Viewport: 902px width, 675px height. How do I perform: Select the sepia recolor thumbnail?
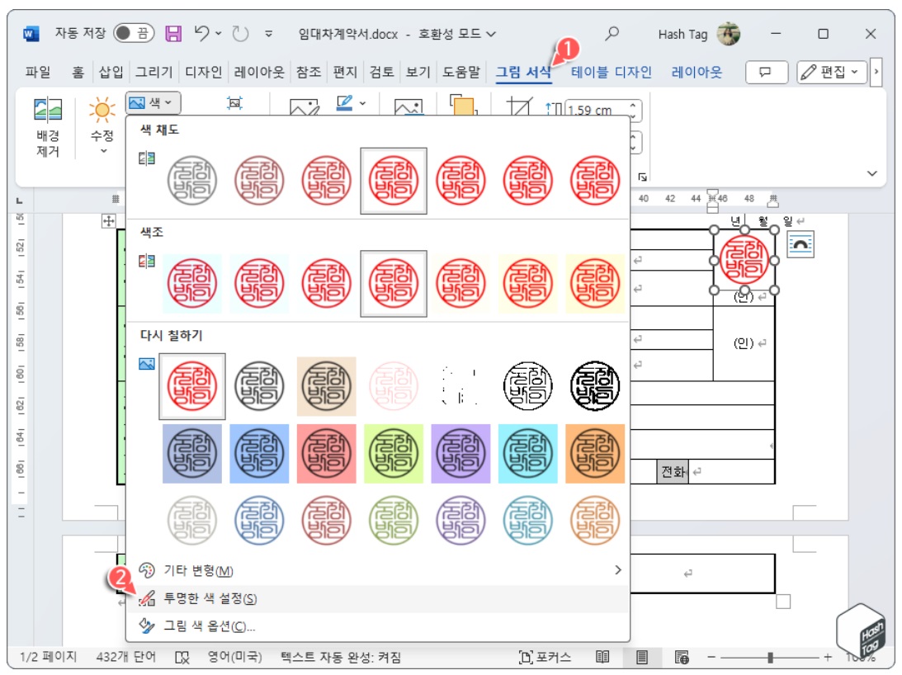point(326,386)
